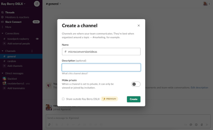213x130 pixels.
Task: Click the plus icon beside Add external people
Action: (4, 43)
